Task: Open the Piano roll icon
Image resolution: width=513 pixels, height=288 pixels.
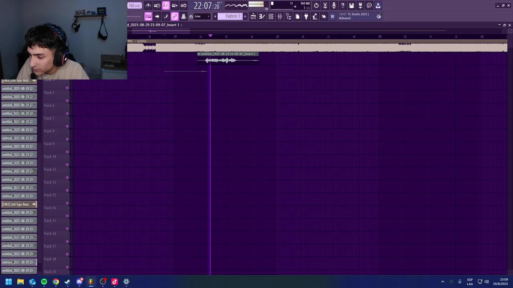Action: coord(262,16)
